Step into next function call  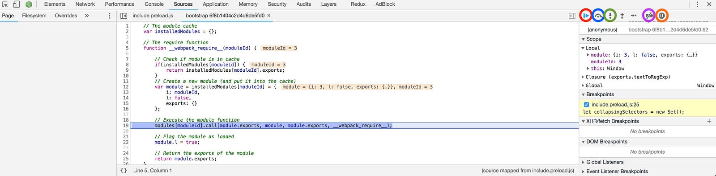610,16
